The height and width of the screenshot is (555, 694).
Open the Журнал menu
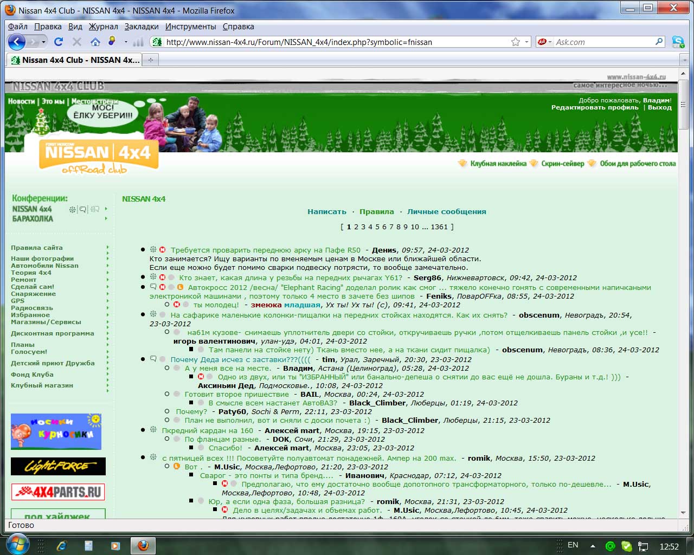click(x=103, y=26)
